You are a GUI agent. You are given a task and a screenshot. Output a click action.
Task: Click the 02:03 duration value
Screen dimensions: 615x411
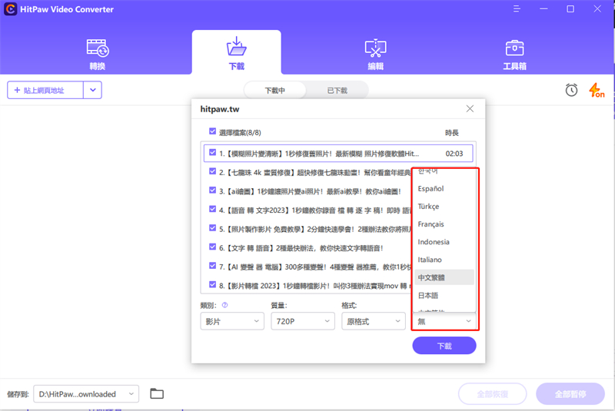[454, 154]
